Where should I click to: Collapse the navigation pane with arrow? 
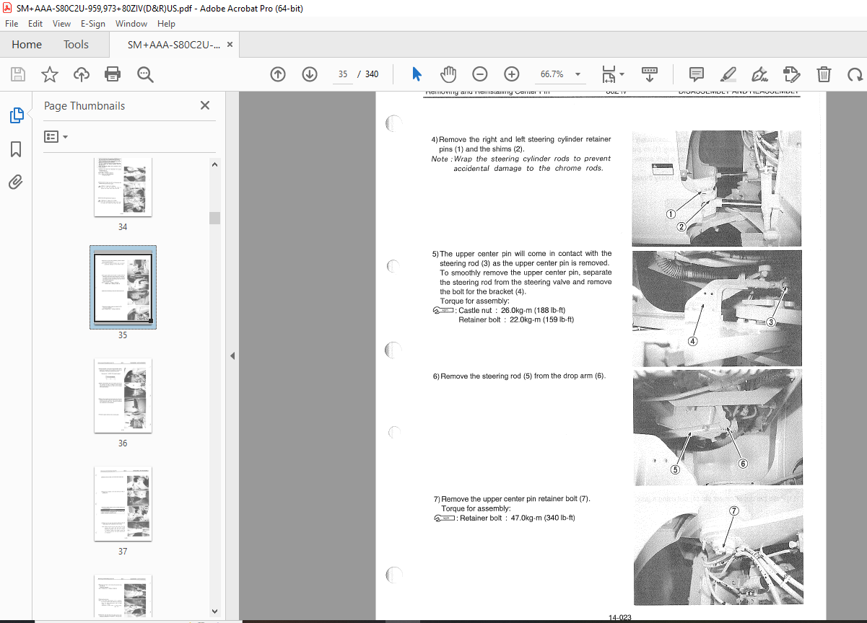[x=232, y=355]
